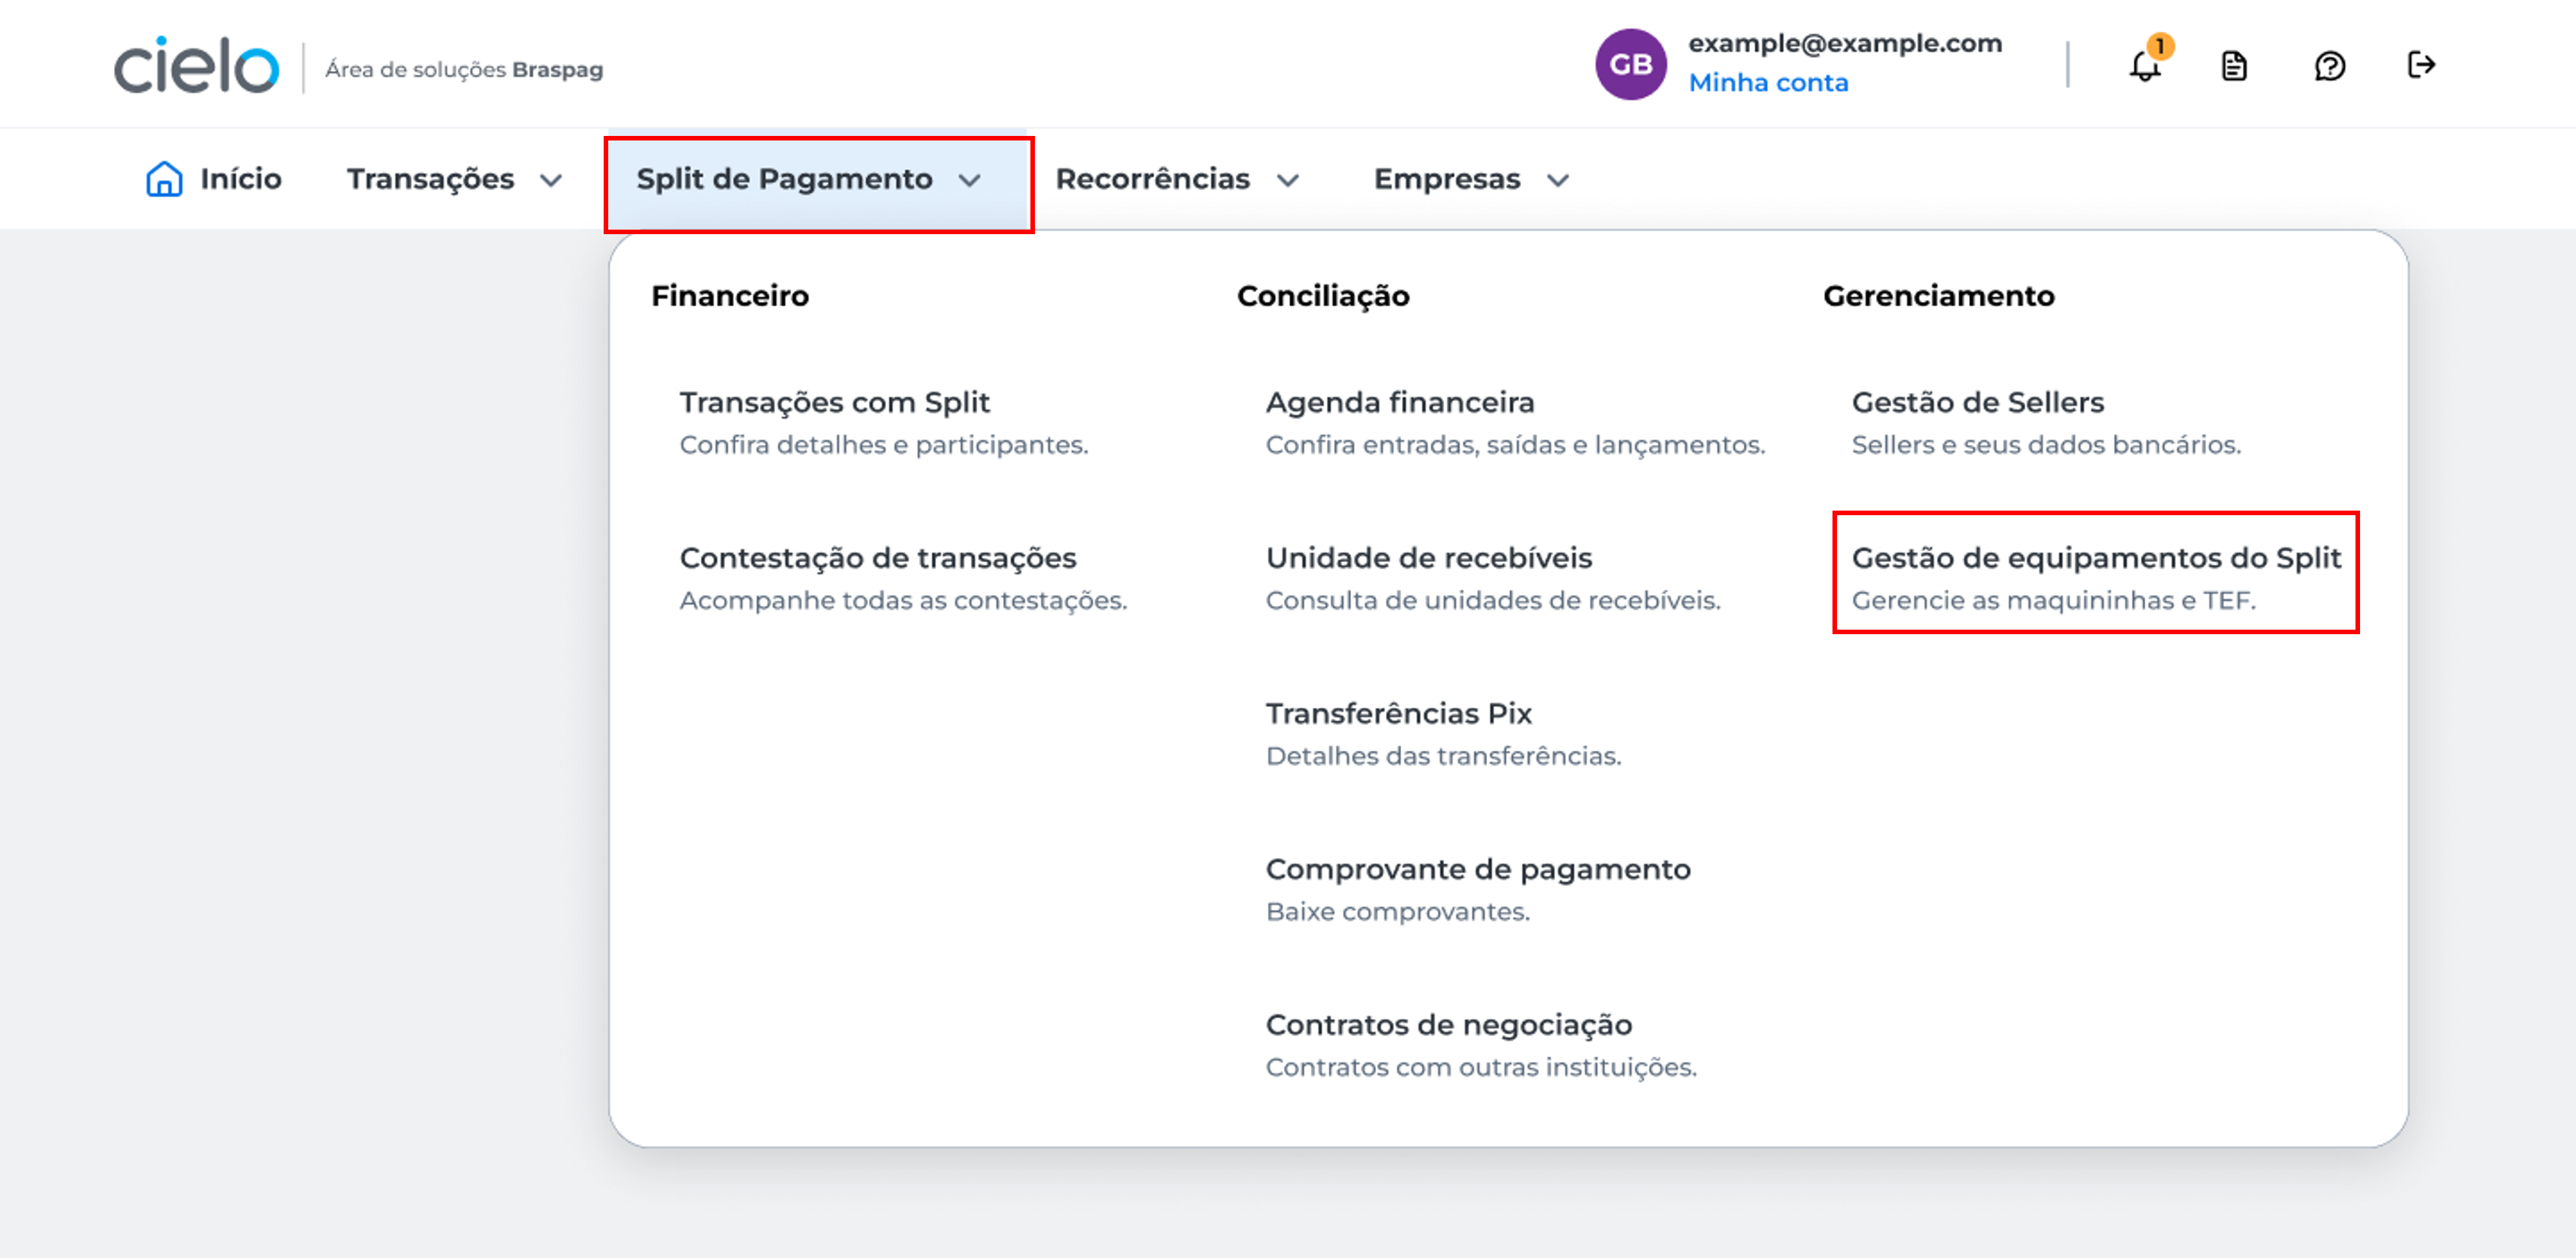Click the GB user avatar
The width and height of the screenshot is (2576, 1258).
(x=1631, y=65)
